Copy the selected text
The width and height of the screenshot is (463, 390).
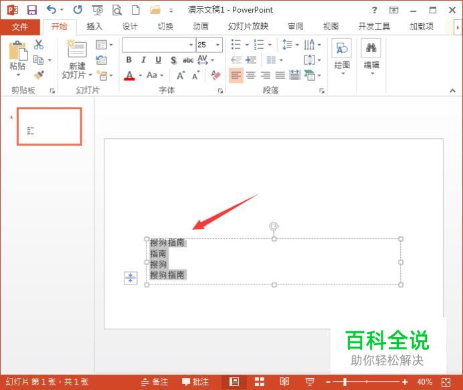tap(39, 60)
